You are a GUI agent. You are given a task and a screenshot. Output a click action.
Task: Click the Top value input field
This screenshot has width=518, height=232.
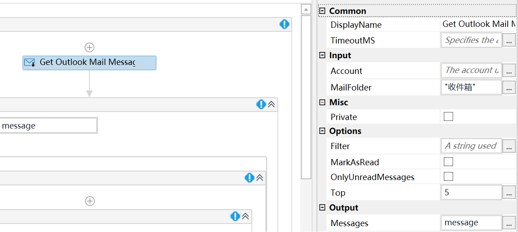(x=471, y=193)
